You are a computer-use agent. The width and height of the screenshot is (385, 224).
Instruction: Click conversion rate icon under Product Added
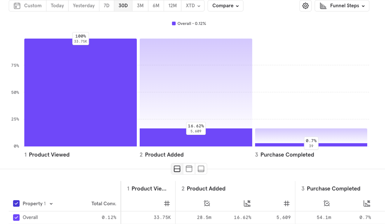pos(247,203)
